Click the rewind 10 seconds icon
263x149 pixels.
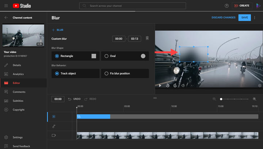click(x=167, y=85)
